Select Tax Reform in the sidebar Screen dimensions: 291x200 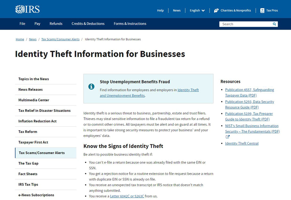[x=46, y=132]
